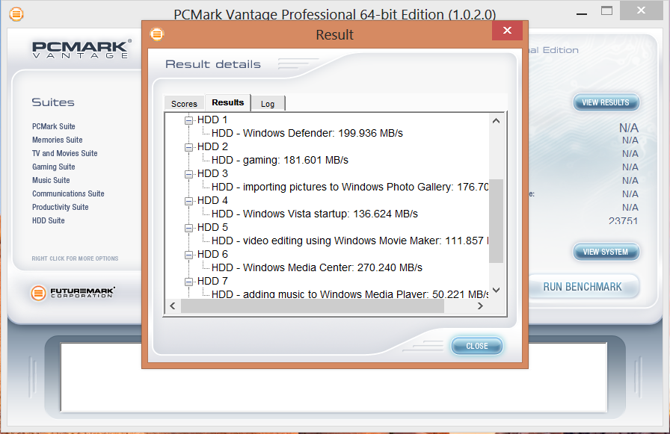Click the orange app icon in main window title bar
This screenshot has width=670, height=434.
click(x=16, y=14)
